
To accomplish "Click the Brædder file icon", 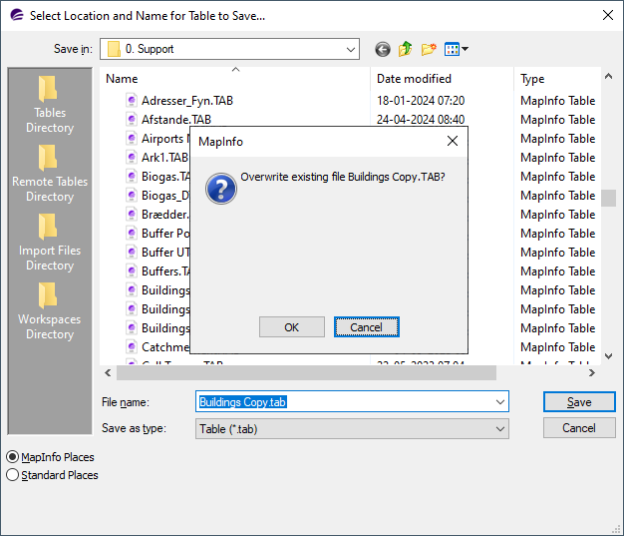I will pyautogui.click(x=132, y=215).
